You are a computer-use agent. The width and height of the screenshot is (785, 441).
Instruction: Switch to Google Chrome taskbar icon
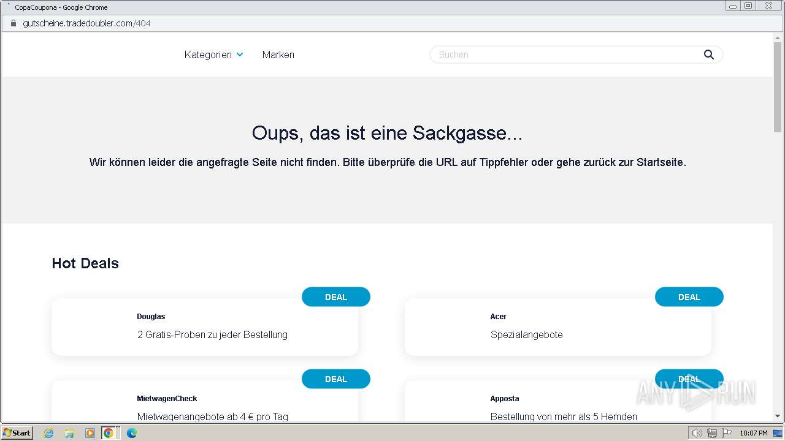coord(109,433)
